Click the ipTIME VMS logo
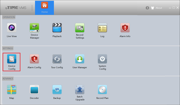This screenshot has width=180, height=105. point(16,8)
